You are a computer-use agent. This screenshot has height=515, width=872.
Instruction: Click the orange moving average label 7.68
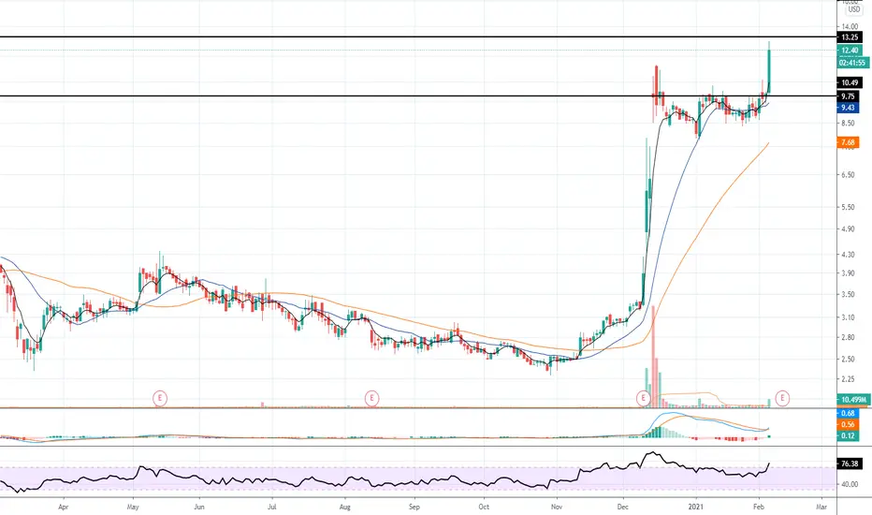tap(848, 143)
